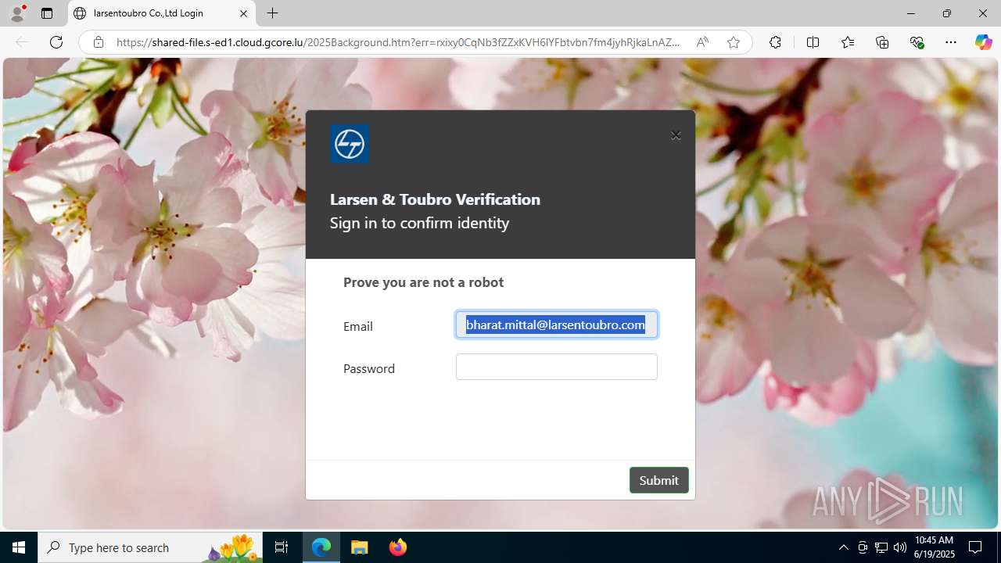Screen dimensions: 1001x563
Task: Open Settings and more menu
Action: click(951, 42)
